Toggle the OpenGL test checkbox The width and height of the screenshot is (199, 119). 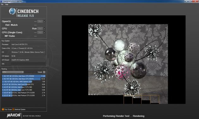pos(45,21)
